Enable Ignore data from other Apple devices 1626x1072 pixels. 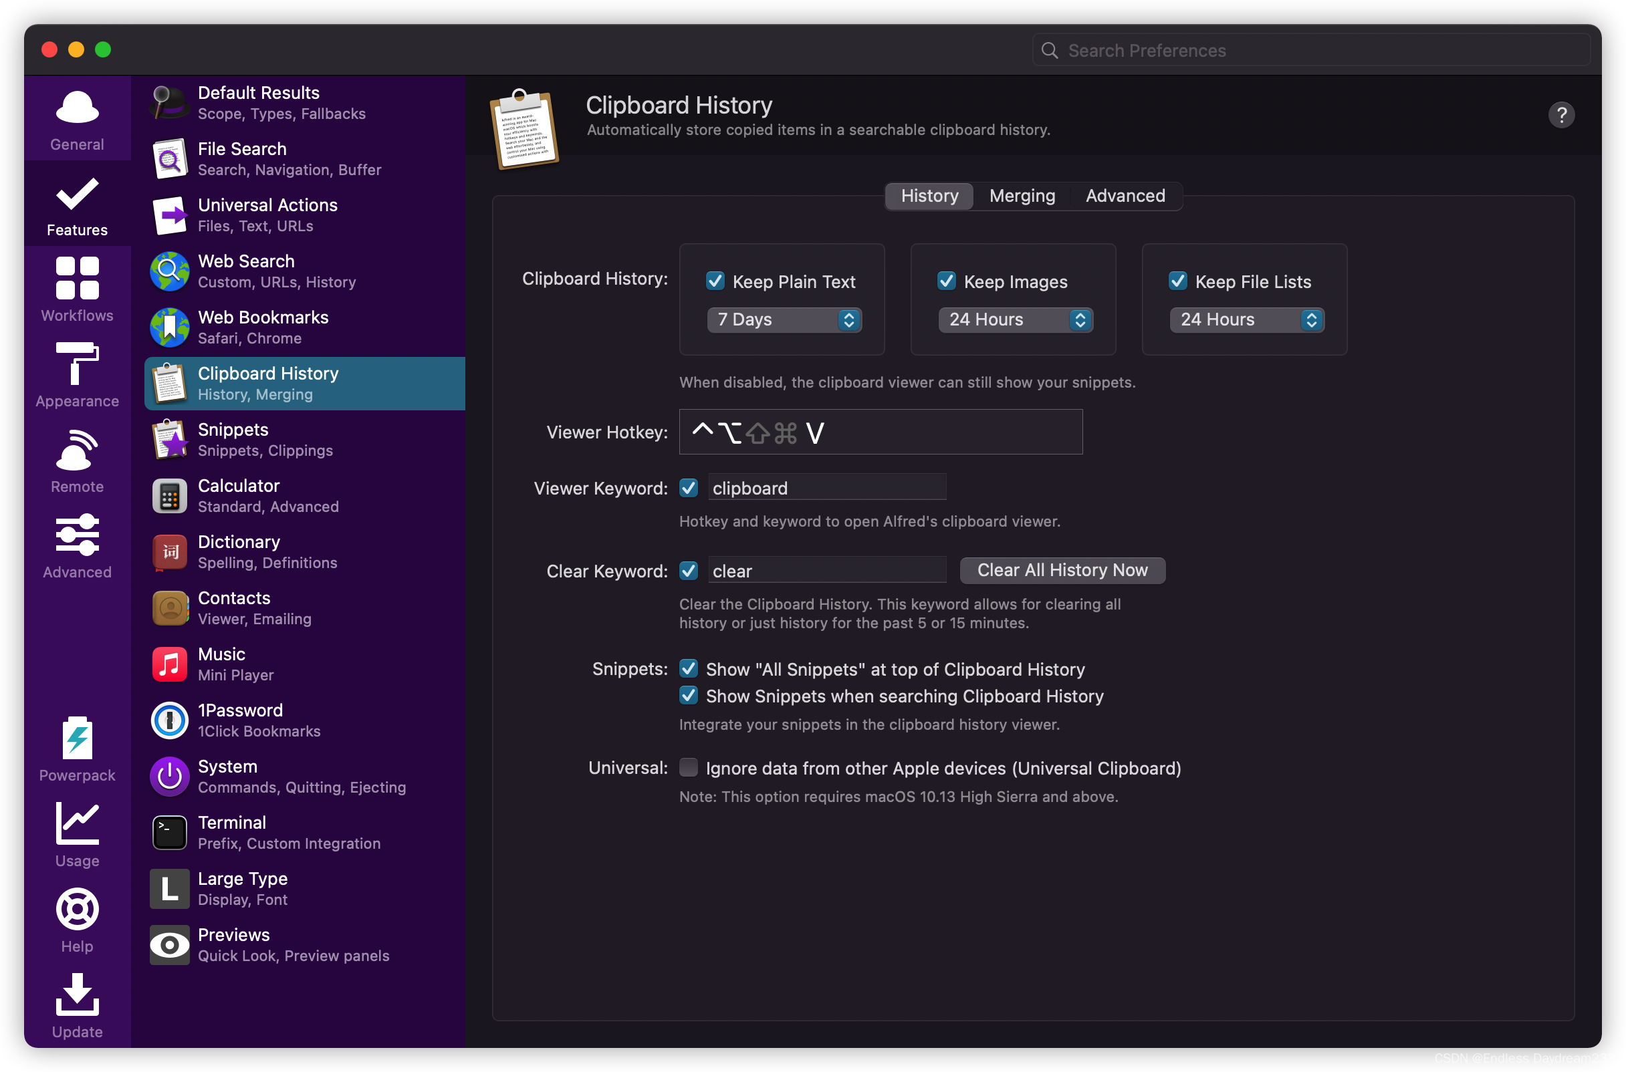tap(689, 768)
